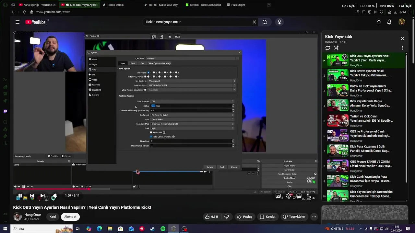Viewport: 415px width, 233px height.
Task: Check Twitch VOD Parçası box in OBS
Action: tap(145, 77)
